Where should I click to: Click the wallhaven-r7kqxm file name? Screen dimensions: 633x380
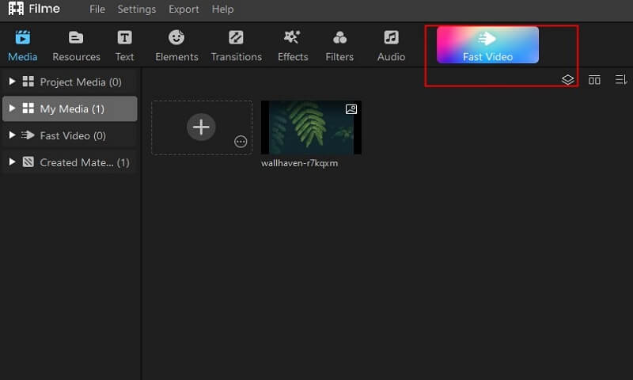(299, 163)
